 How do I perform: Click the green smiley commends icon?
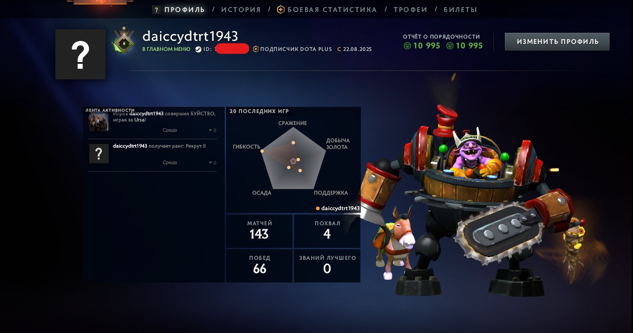(407, 46)
